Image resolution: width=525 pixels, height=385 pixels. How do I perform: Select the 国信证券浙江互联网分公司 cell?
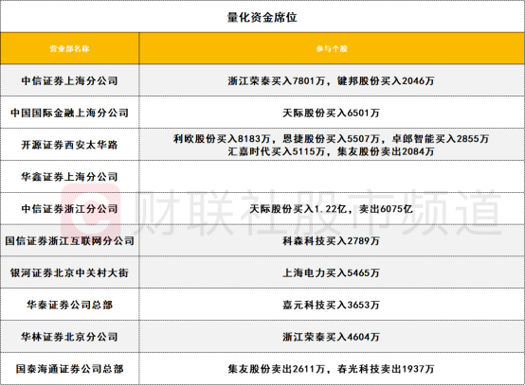tap(69, 240)
